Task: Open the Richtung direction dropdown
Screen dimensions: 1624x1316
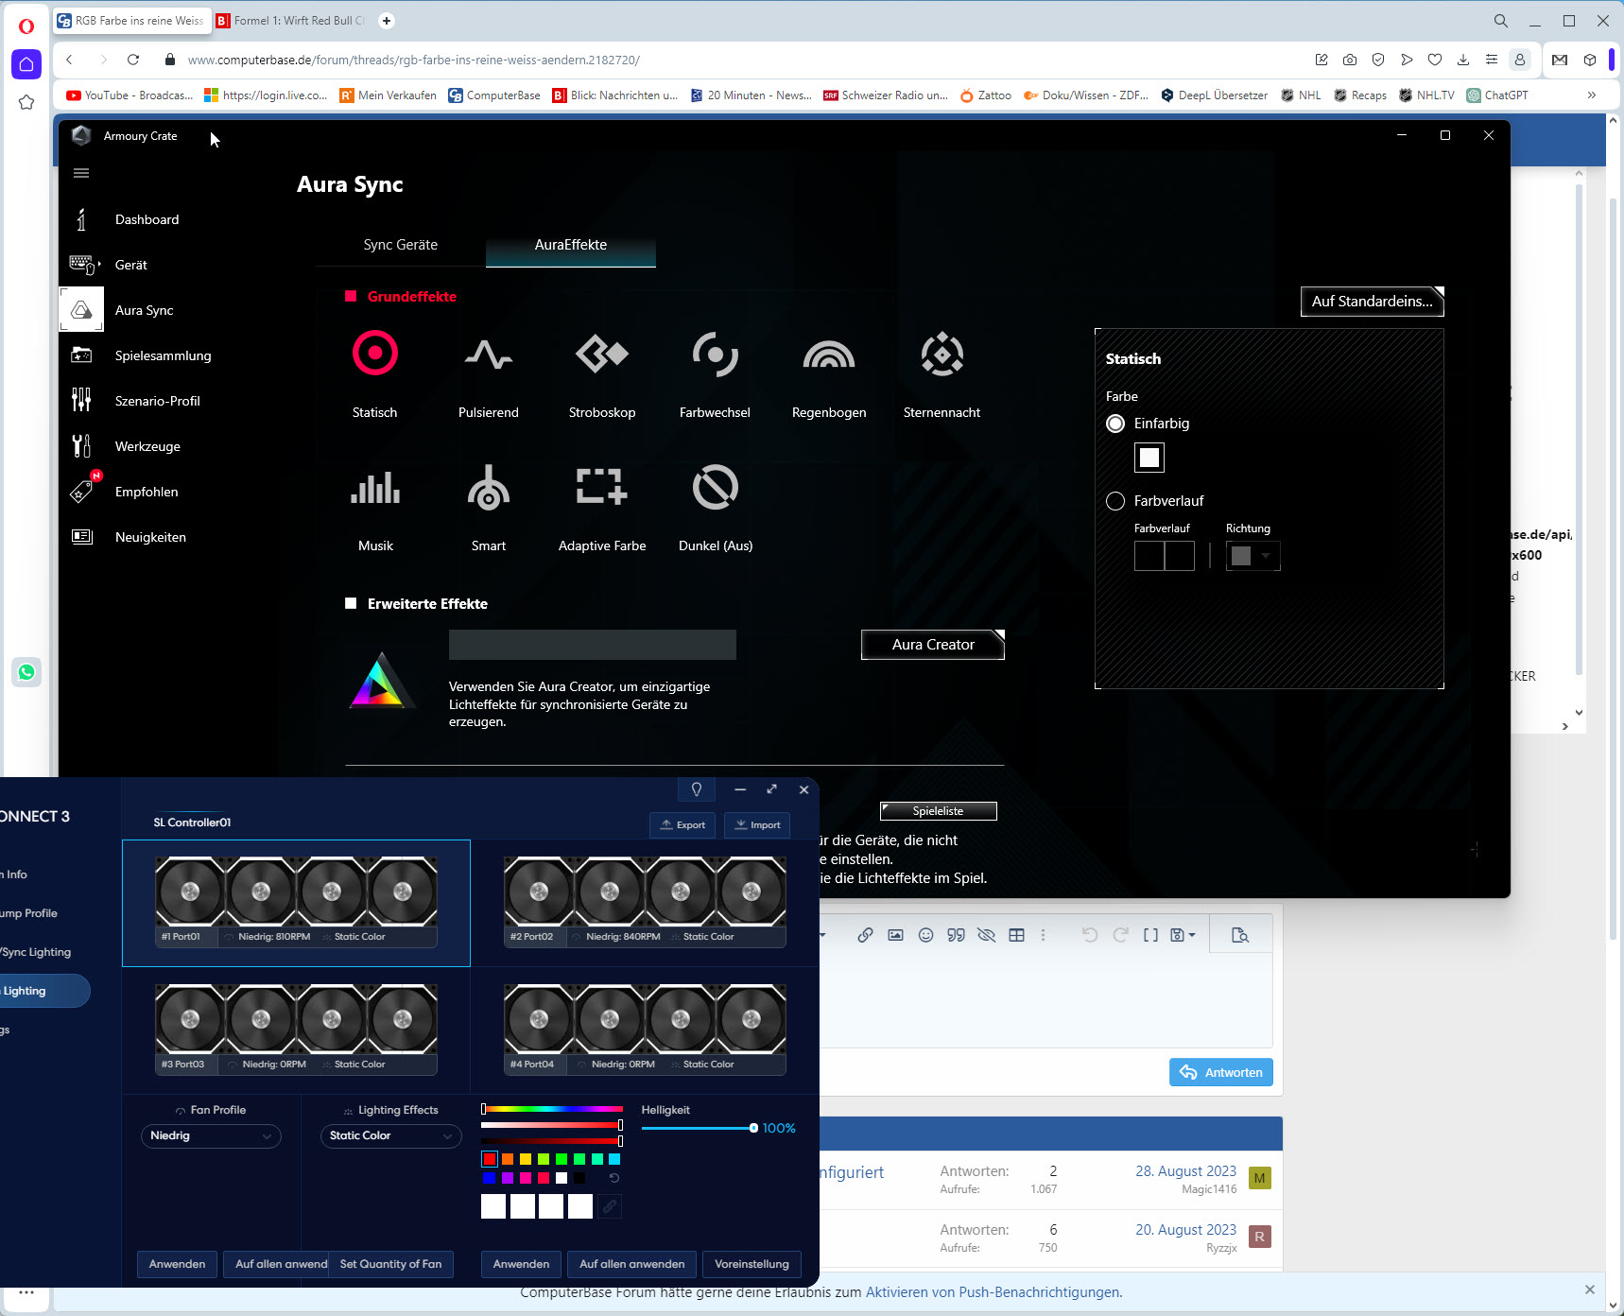Action: tap(1253, 556)
